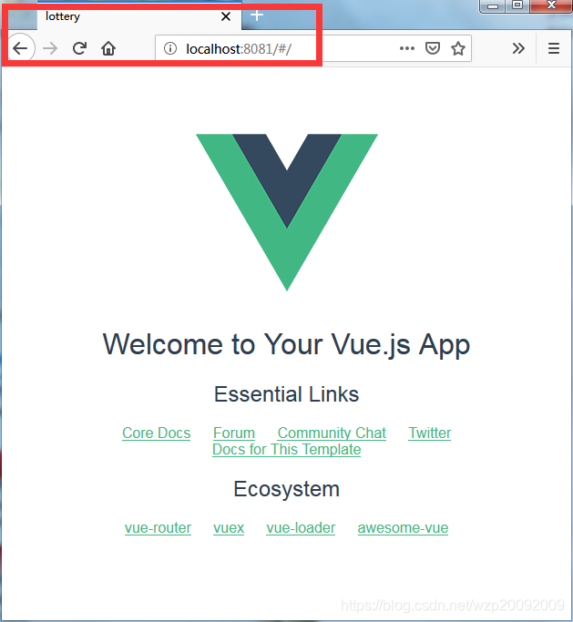Open the awesome-vue link
The width and height of the screenshot is (573, 622).
[x=403, y=528]
